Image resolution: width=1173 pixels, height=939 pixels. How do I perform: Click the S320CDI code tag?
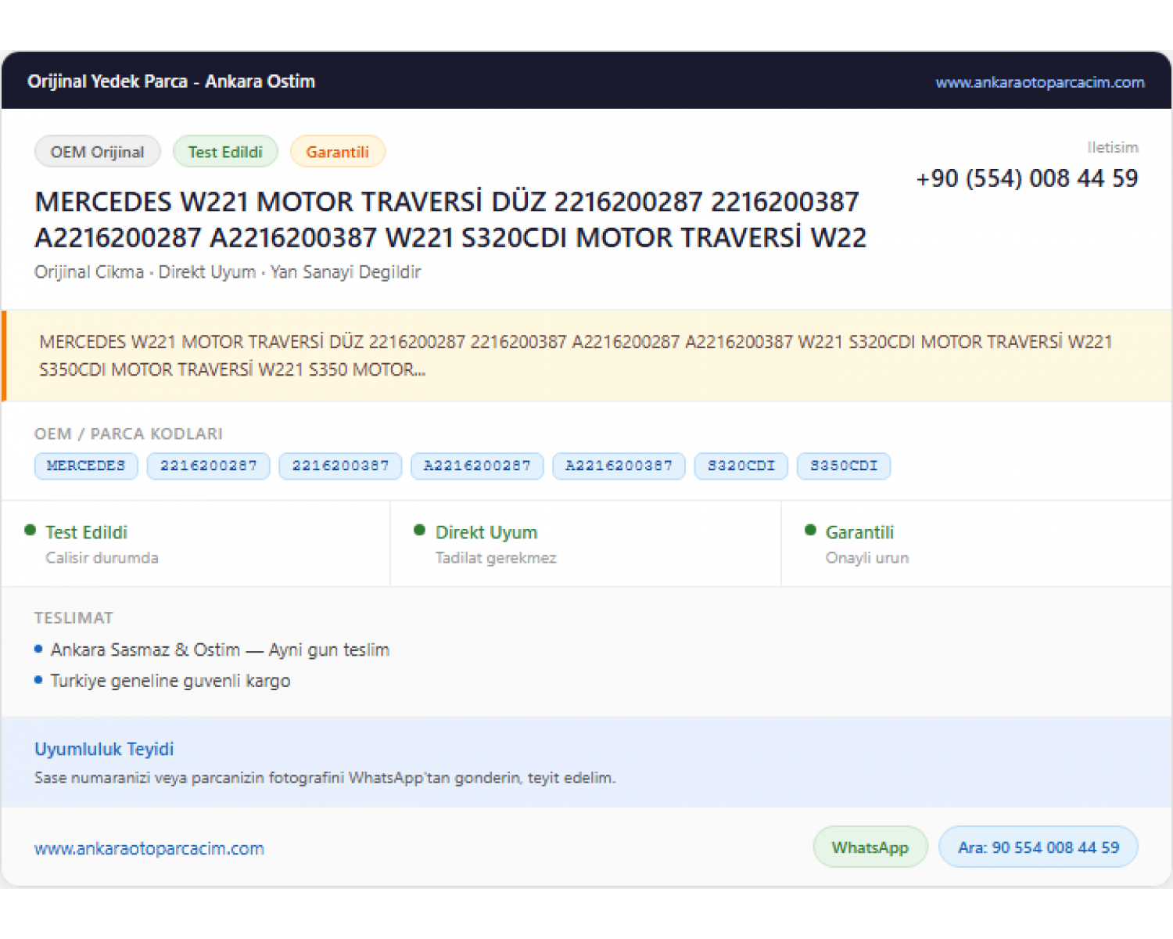point(741,466)
